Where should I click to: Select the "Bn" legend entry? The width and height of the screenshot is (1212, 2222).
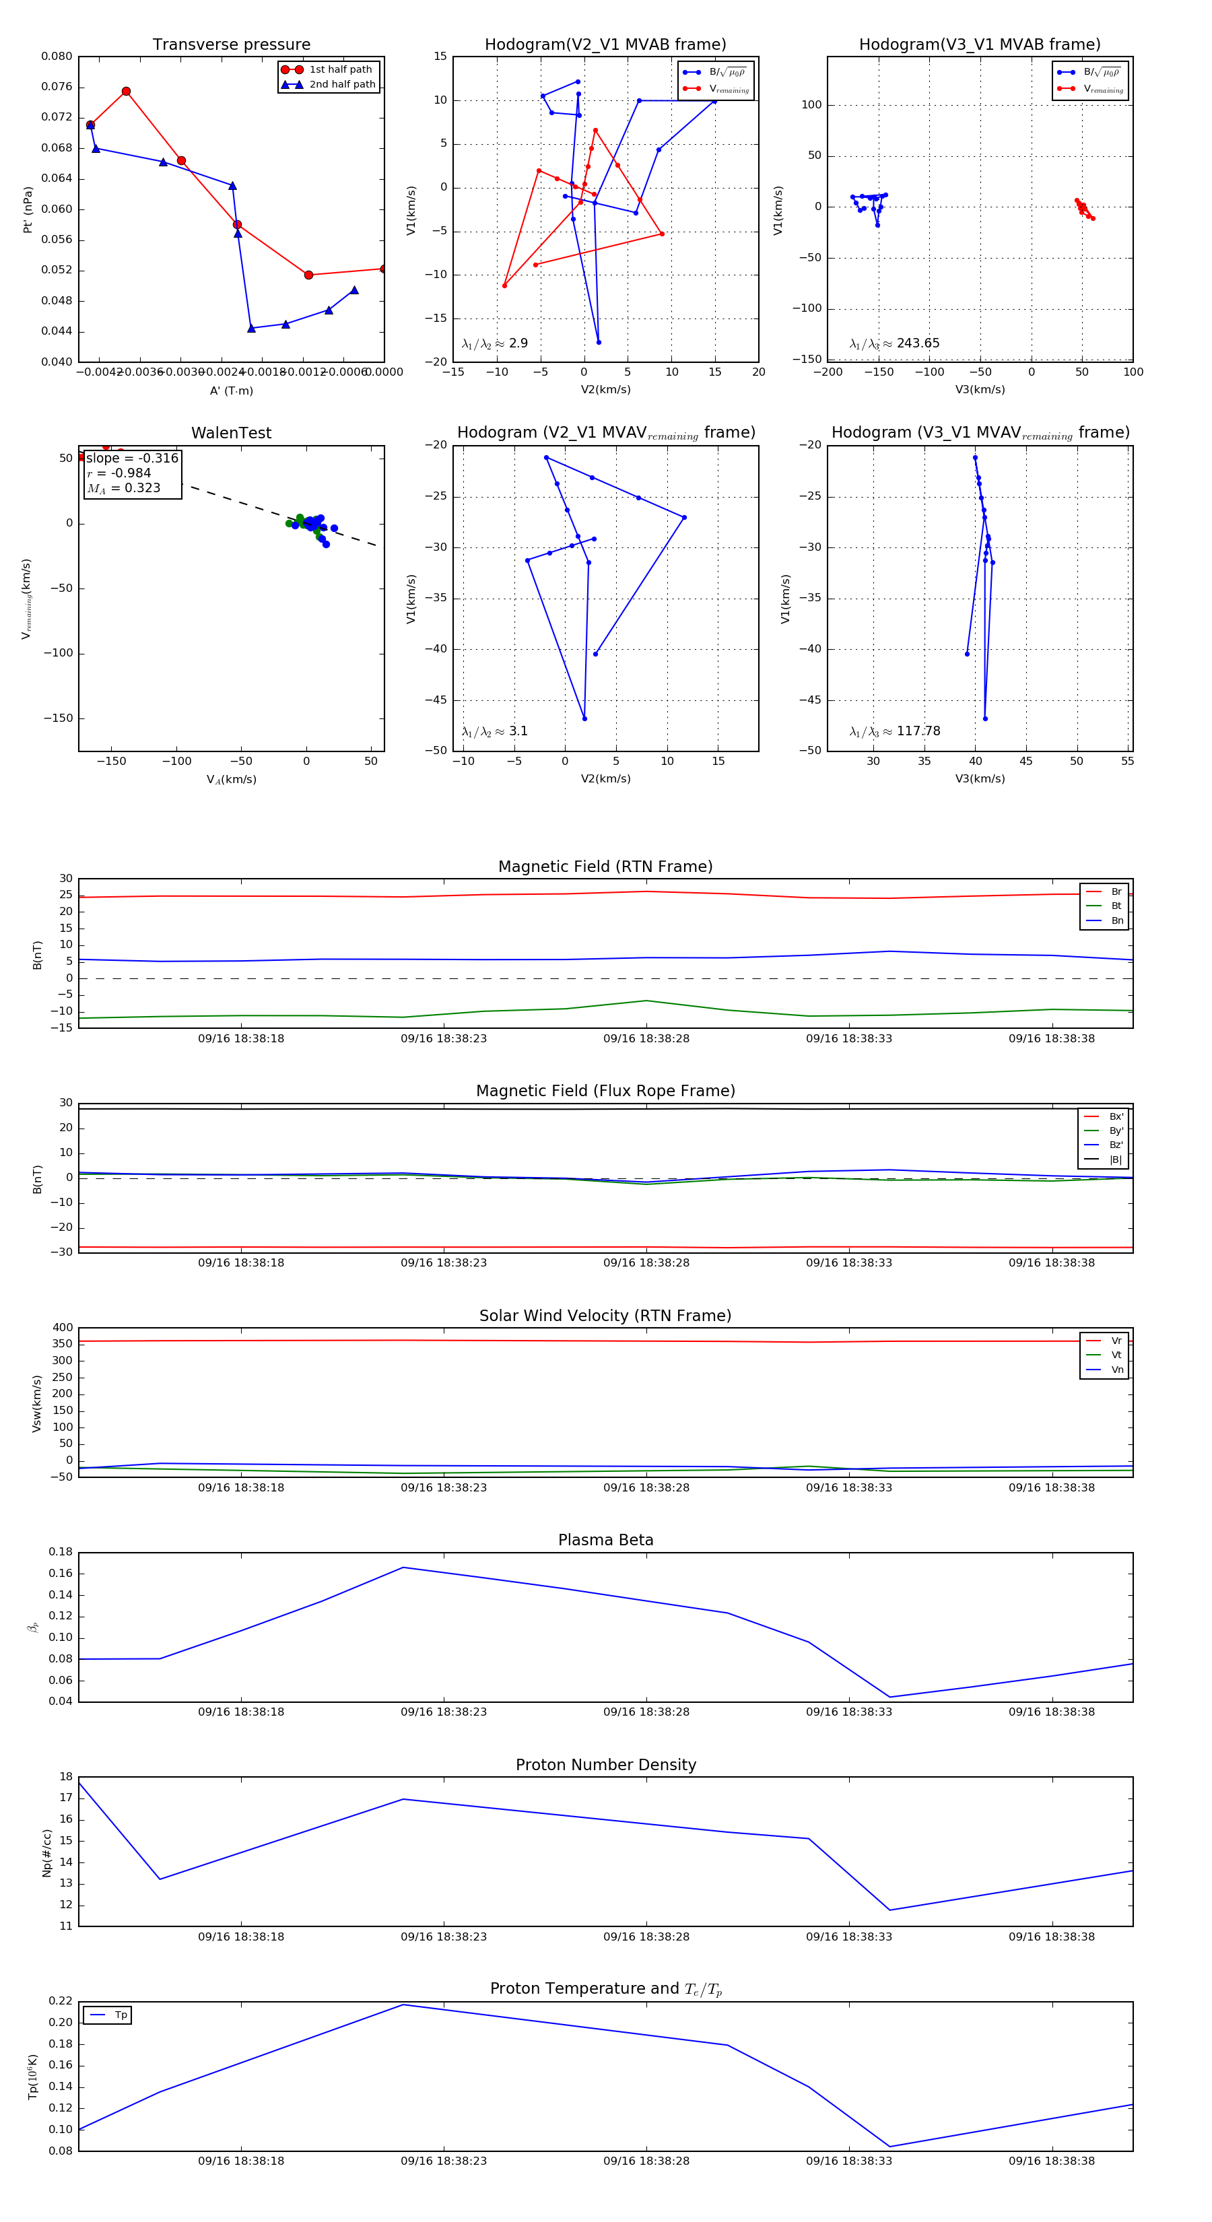[1104, 921]
